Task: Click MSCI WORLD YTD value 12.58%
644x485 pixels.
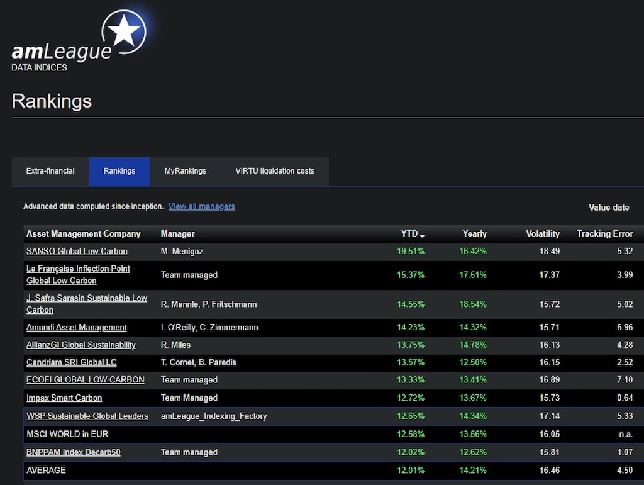Action: click(x=411, y=434)
